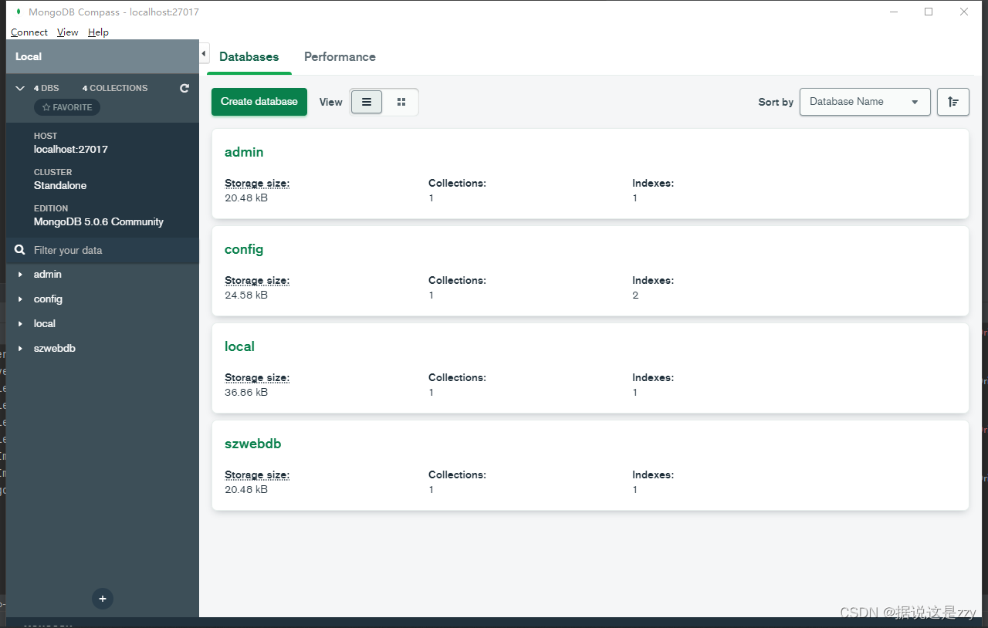The height and width of the screenshot is (628, 988).
Task: Click the sort order direction icon button
Action: click(953, 102)
